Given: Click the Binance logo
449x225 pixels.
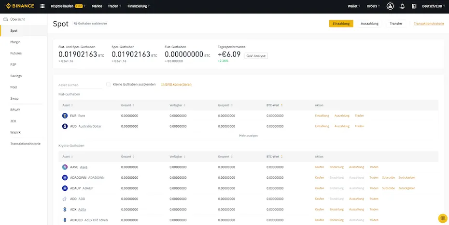Looking at the screenshot, I should click(20, 6).
